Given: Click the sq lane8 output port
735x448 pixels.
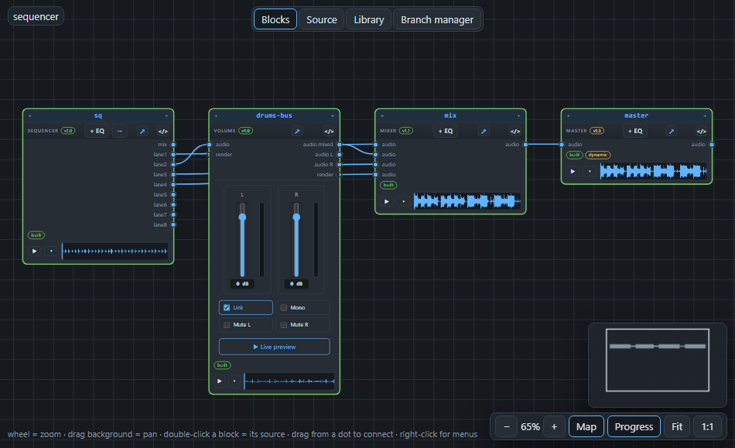Looking at the screenshot, I should (173, 225).
